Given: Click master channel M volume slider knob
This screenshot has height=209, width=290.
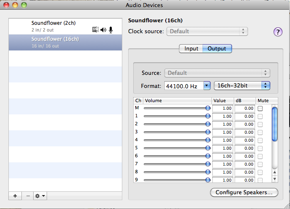Looking at the screenshot, I should coord(208,108).
